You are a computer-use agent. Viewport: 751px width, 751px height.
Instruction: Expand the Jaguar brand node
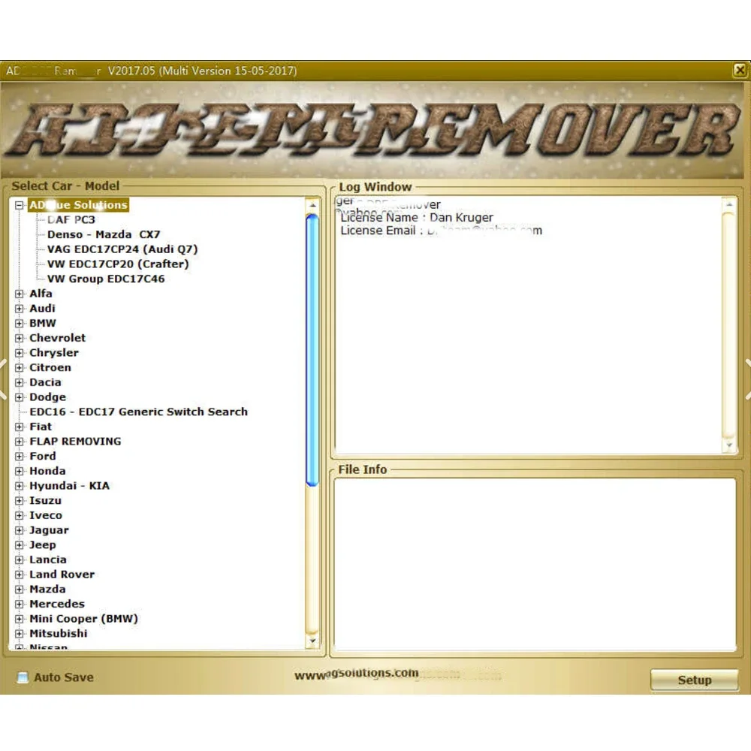click(x=20, y=530)
